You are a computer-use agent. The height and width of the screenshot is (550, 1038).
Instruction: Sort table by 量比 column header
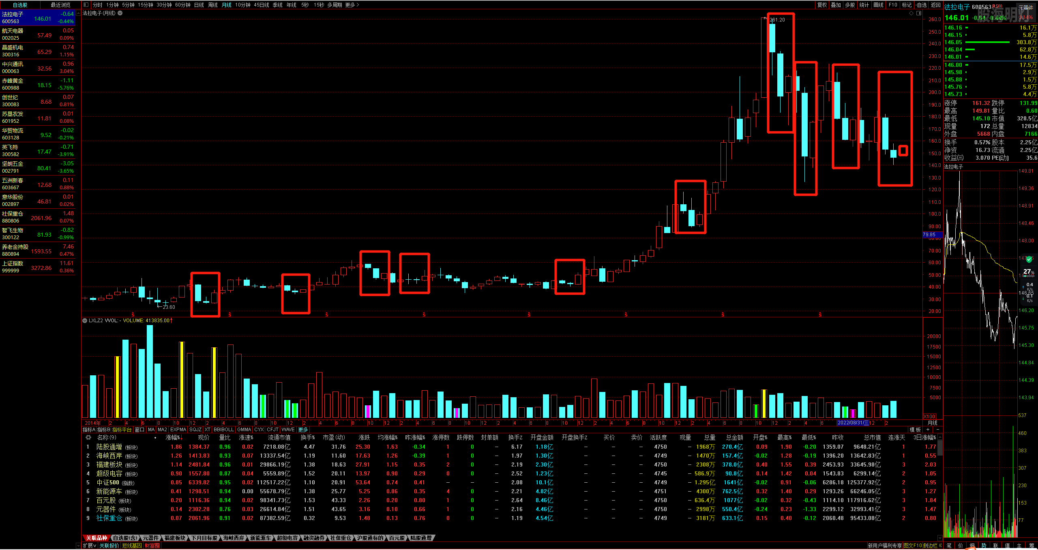click(225, 437)
